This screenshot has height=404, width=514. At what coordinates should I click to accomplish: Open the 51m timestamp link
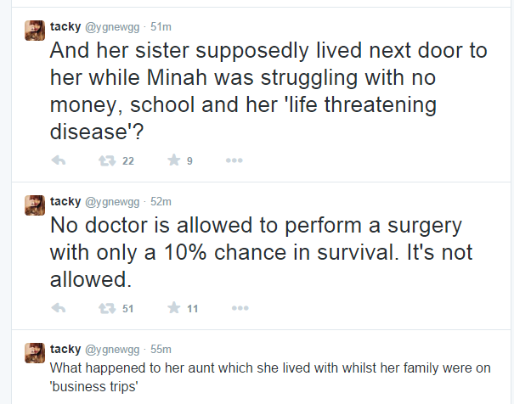(162, 25)
